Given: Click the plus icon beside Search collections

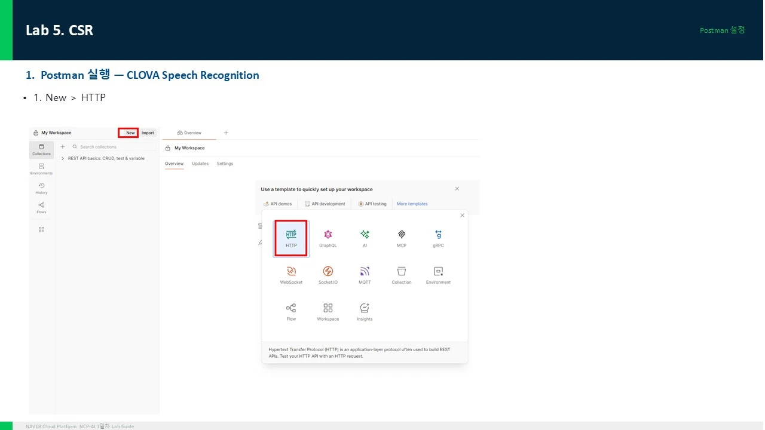Looking at the screenshot, I should (63, 146).
